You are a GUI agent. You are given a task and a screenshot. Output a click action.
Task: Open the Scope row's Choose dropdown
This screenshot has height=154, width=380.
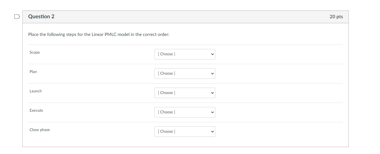pyautogui.click(x=185, y=54)
